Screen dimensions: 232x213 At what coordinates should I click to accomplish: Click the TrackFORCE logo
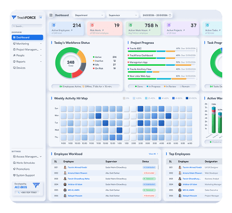(x=24, y=18)
